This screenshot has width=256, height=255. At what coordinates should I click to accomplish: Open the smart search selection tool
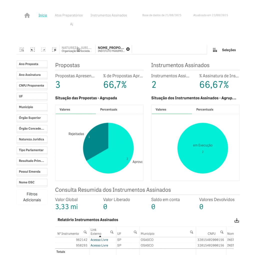(x=22, y=50)
